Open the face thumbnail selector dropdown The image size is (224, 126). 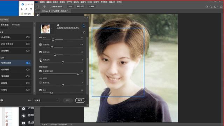(52, 29)
